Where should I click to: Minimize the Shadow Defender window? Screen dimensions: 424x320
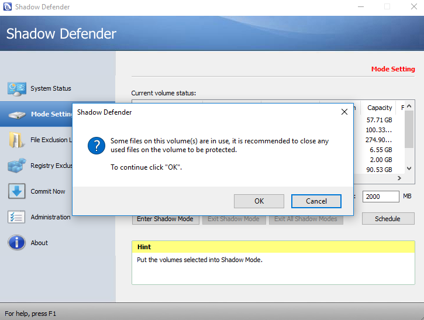[x=361, y=7]
